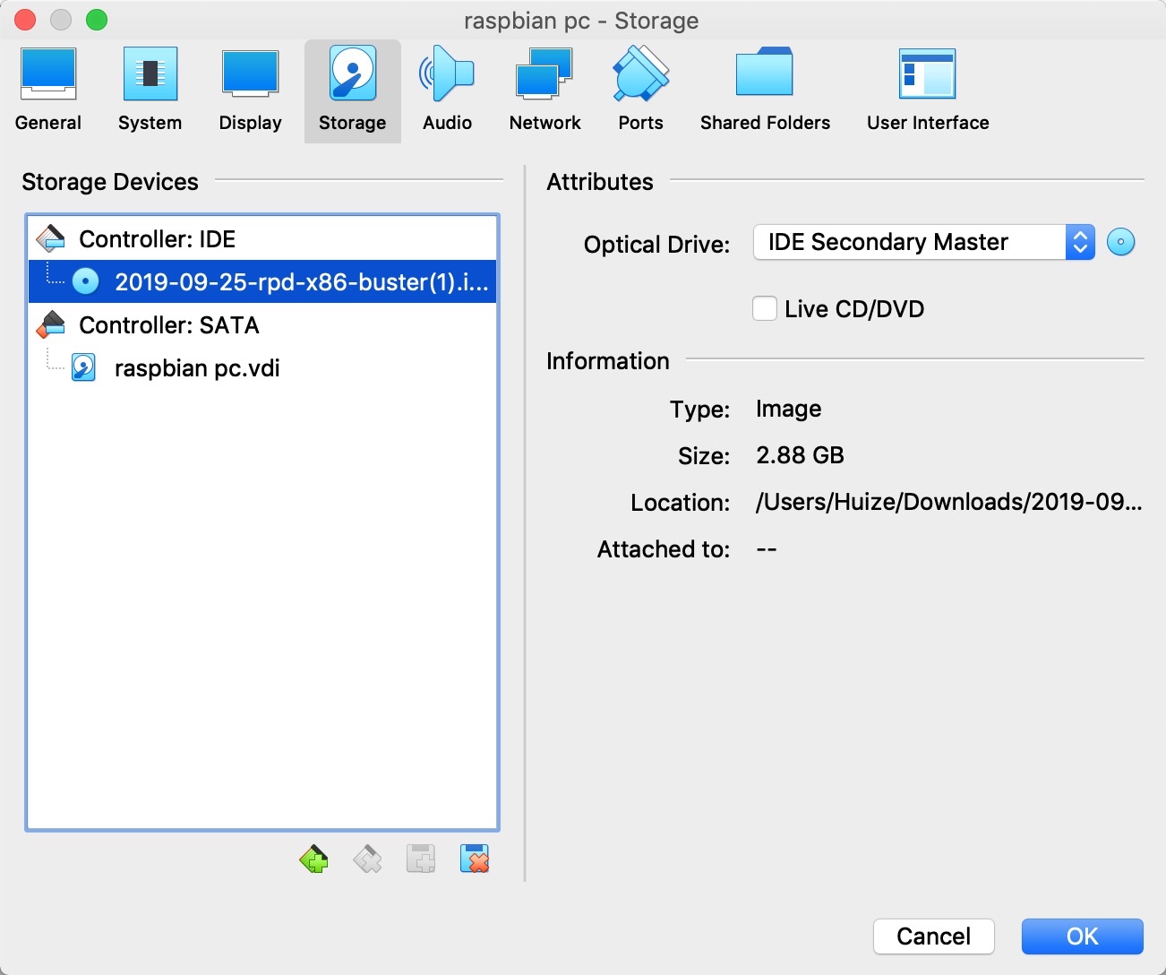Open the Network settings tab
The width and height of the screenshot is (1166, 975).
click(544, 91)
